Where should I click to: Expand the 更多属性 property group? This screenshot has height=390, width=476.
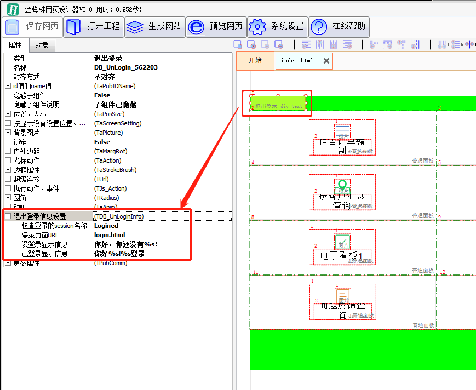pyautogui.click(x=8, y=263)
